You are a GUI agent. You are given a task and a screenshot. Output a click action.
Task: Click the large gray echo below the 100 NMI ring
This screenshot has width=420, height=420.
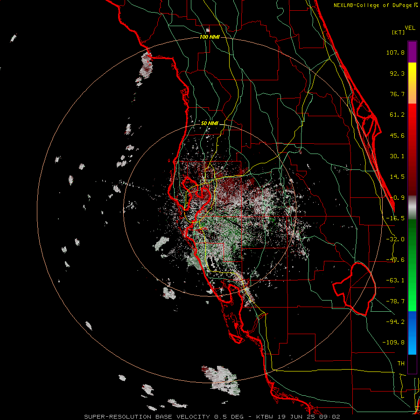pos(221,380)
